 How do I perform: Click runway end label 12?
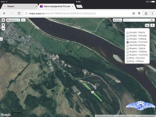[82, 82]
